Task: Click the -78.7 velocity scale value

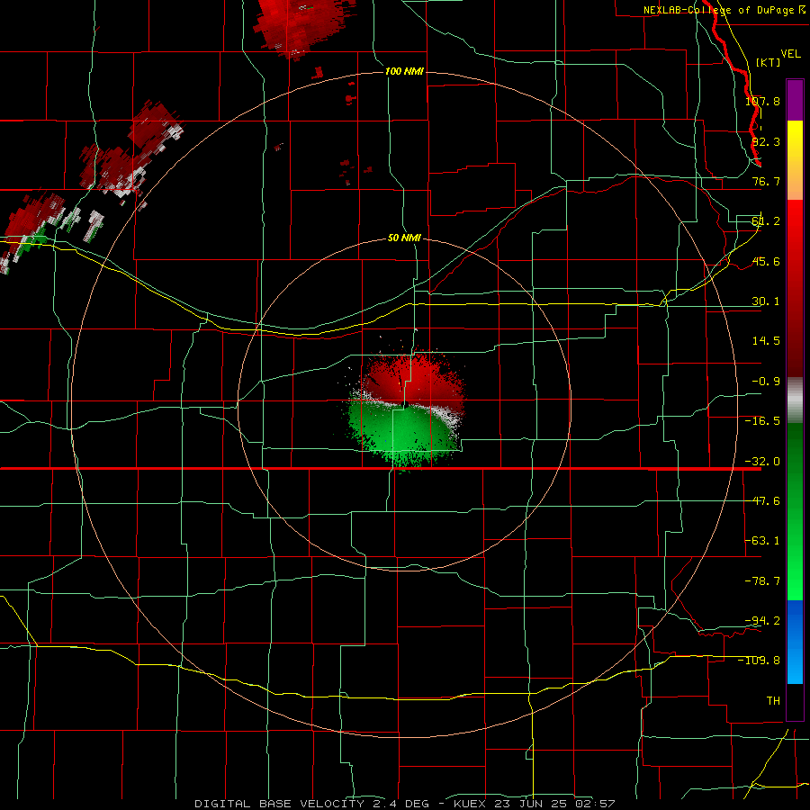Action: (x=762, y=581)
